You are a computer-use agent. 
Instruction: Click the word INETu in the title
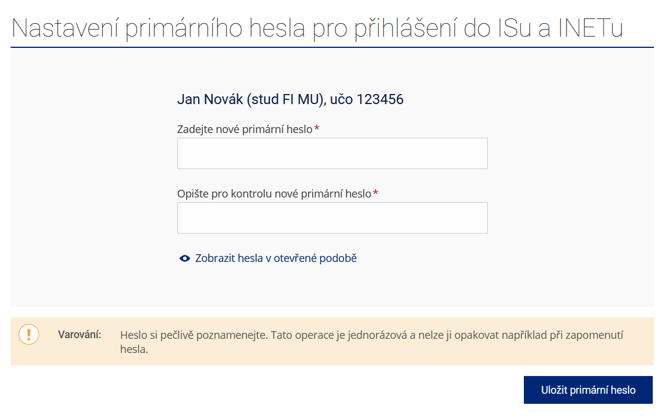[591, 28]
